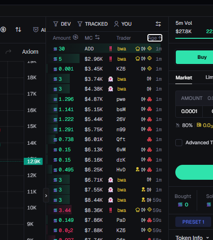Screen dimensions: 213x240
Task: Switch to the Market order tab
Action: click(x=184, y=78)
